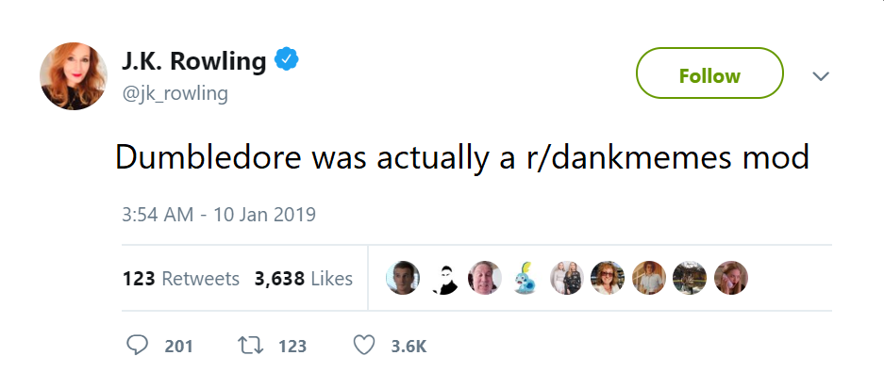Click the last liker avatar on right
The width and height of the screenshot is (884, 372).
click(730, 278)
